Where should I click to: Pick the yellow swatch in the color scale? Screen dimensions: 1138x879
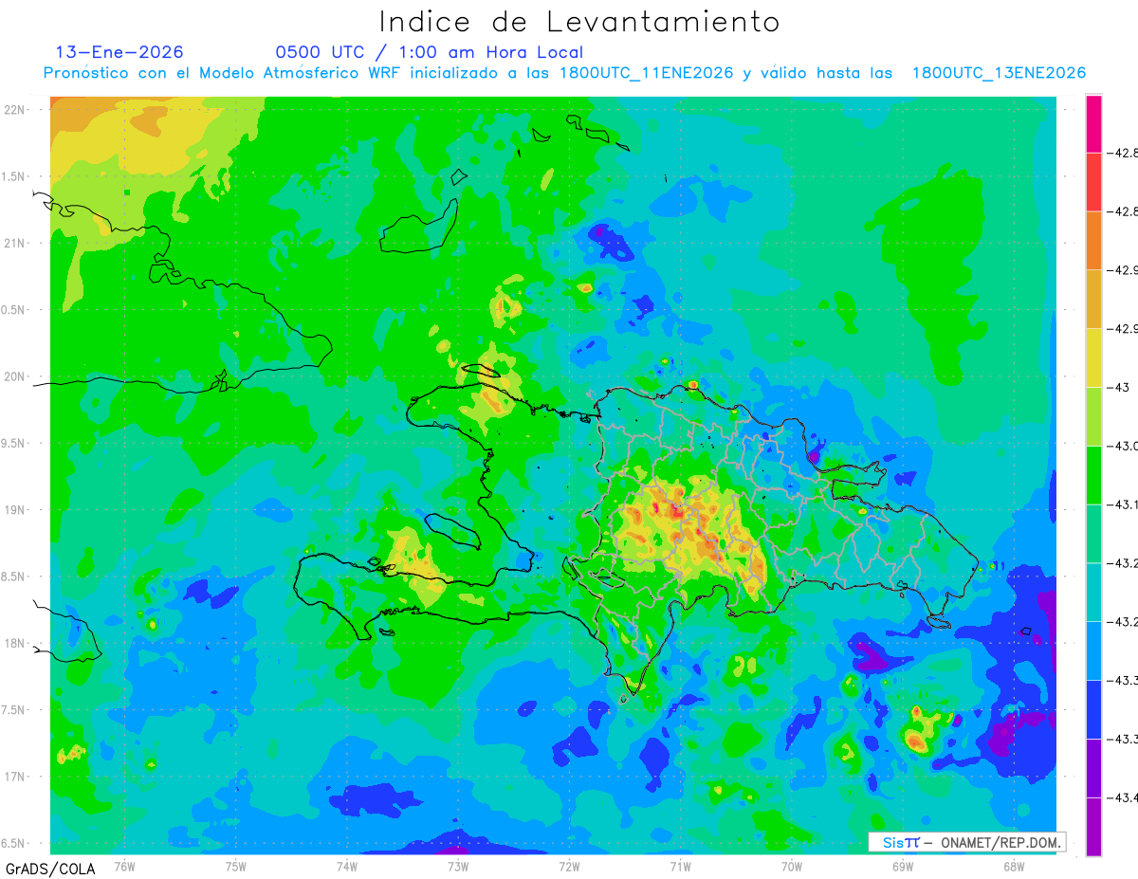[1093, 357]
